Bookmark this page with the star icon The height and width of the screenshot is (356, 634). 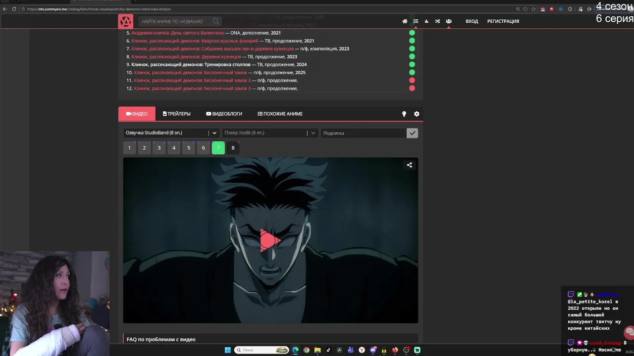tap(533, 9)
